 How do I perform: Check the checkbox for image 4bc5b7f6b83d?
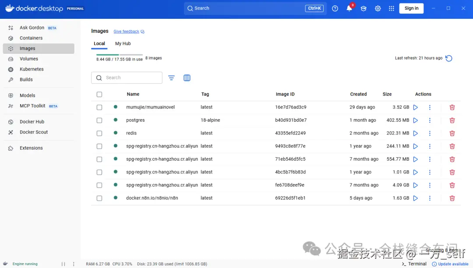tap(99, 172)
